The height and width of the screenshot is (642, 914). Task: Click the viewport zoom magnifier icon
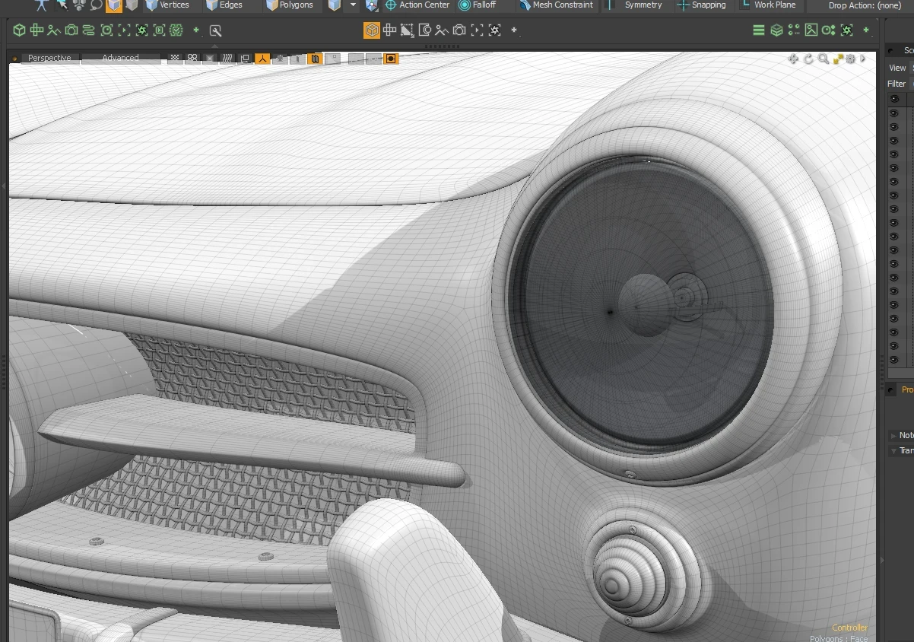823,59
